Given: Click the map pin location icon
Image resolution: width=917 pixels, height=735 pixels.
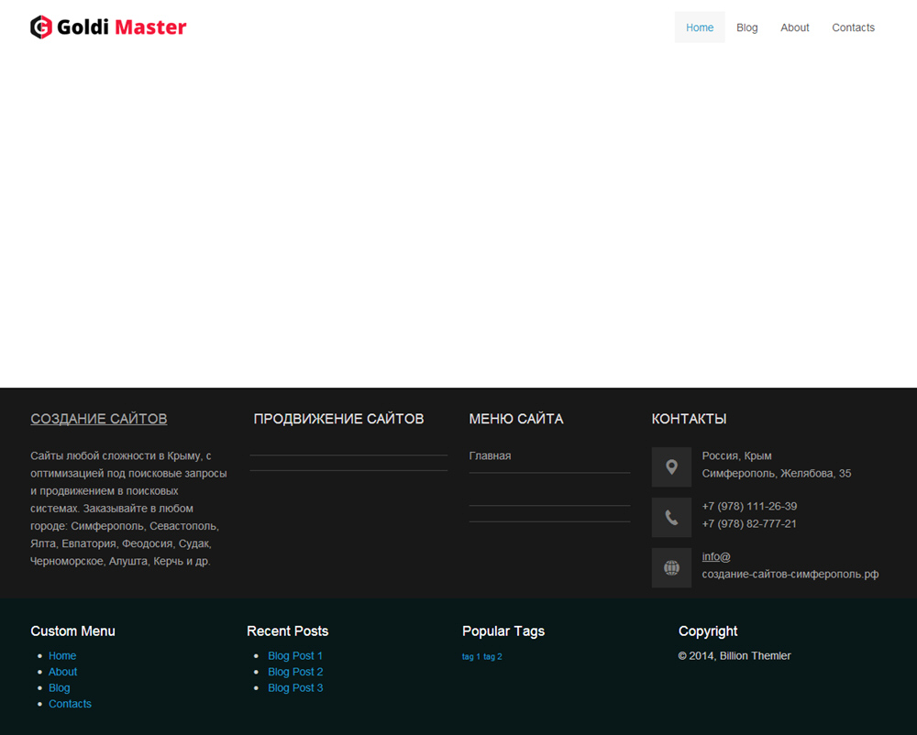Looking at the screenshot, I should [671, 466].
